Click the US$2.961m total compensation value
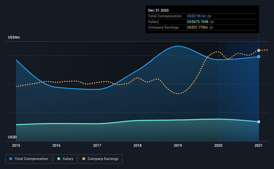The image size is (274, 169). point(196,16)
